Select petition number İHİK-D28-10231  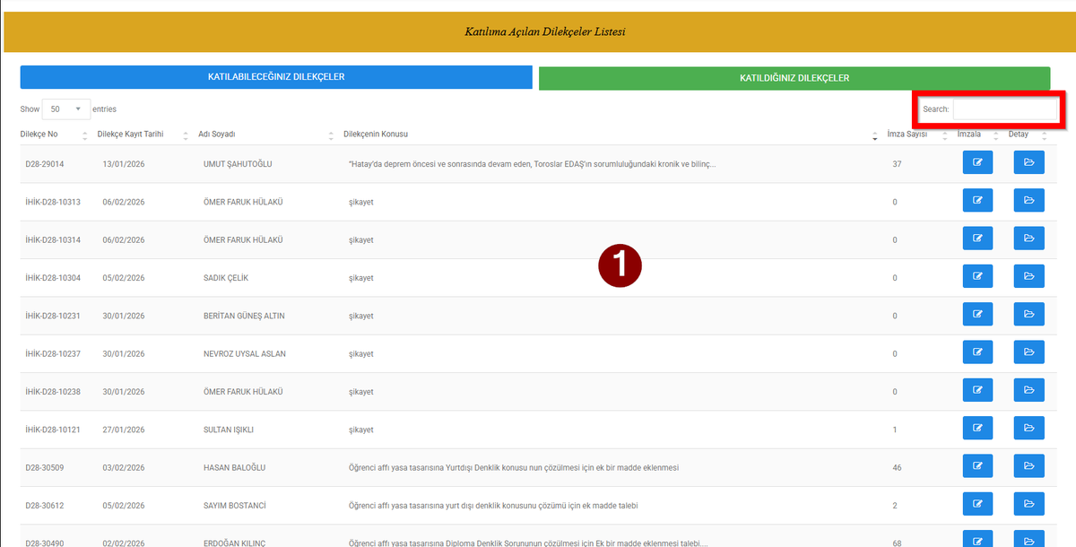pyautogui.click(x=53, y=316)
